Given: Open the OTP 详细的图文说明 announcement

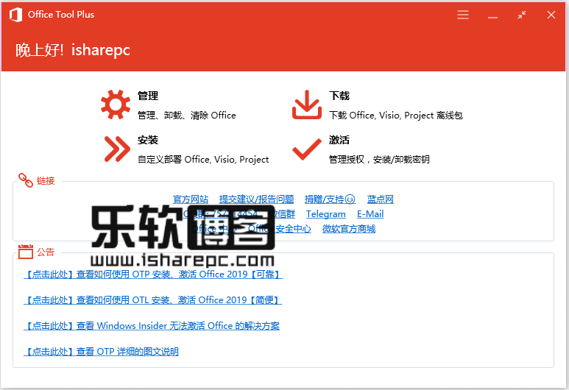Looking at the screenshot, I should coord(102,352).
